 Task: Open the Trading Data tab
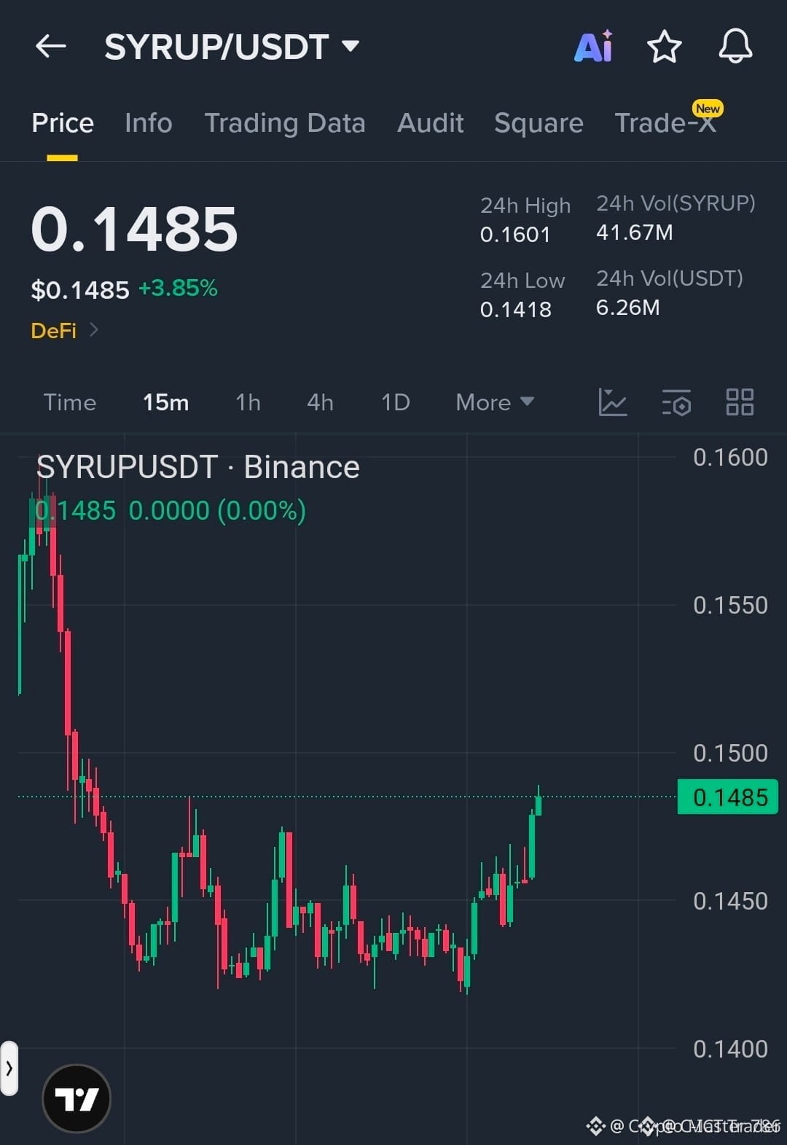(x=285, y=123)
